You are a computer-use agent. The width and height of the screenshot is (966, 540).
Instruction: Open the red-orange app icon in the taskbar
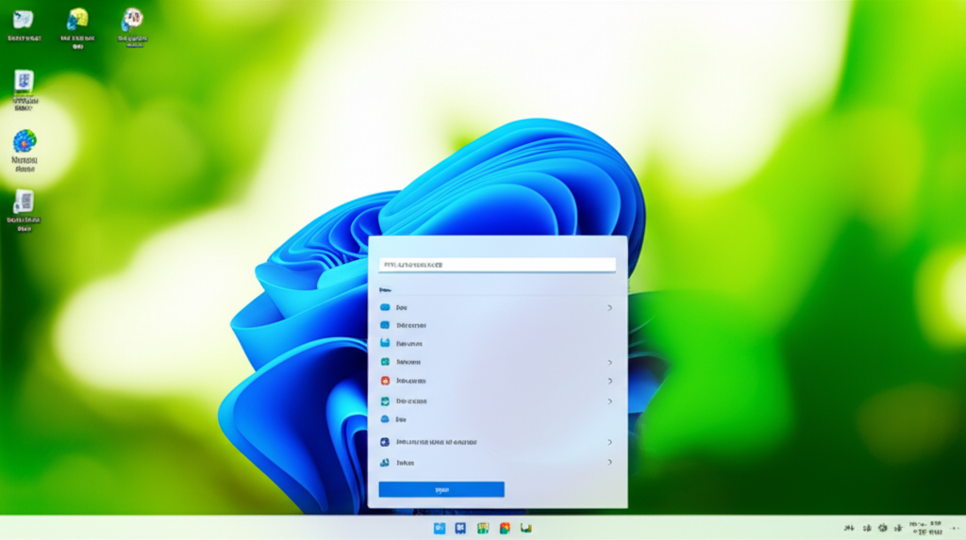click(x=505, y=528)
